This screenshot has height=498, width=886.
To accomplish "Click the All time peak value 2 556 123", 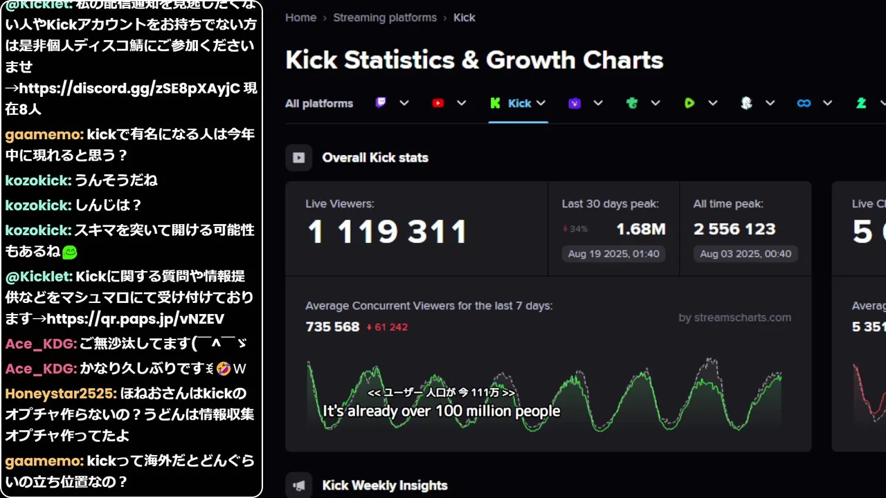I will (734, 229).
